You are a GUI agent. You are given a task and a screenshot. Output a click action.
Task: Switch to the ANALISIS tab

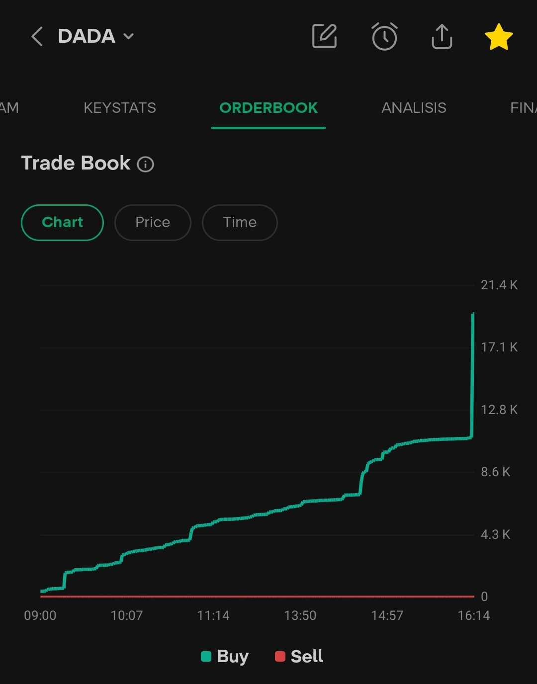click(414, 108)
